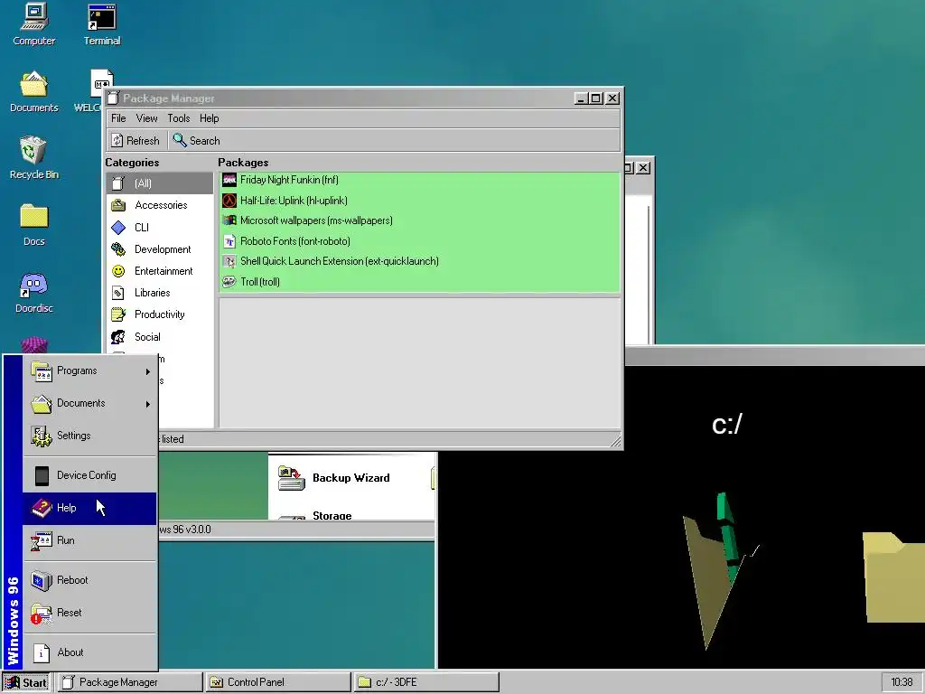Select the CLI category diamond icon

[x=118, y=227]
